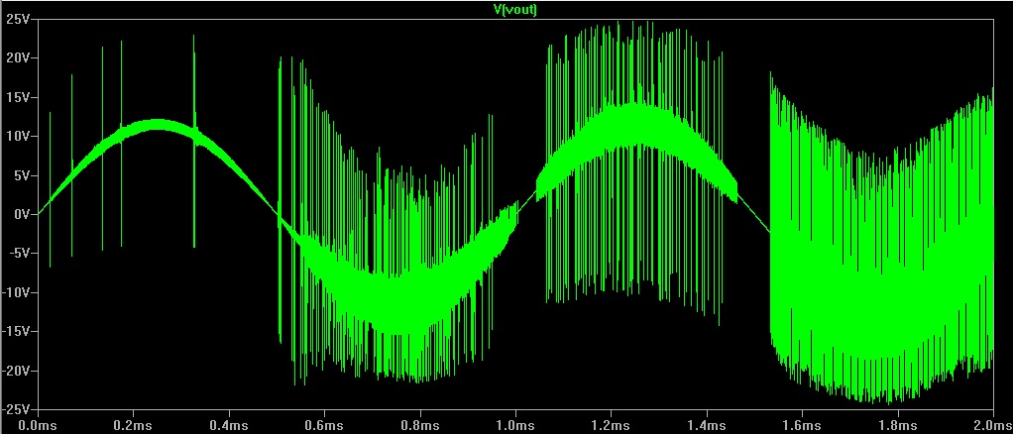
Task: Click the 1.6ms time axis label
Action: [x=803, y=426]
